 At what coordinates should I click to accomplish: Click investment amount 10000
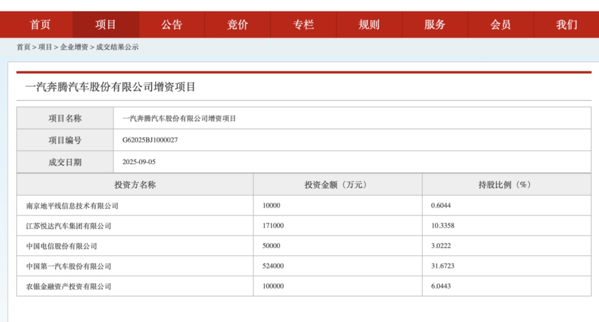(x=272, y=206)
